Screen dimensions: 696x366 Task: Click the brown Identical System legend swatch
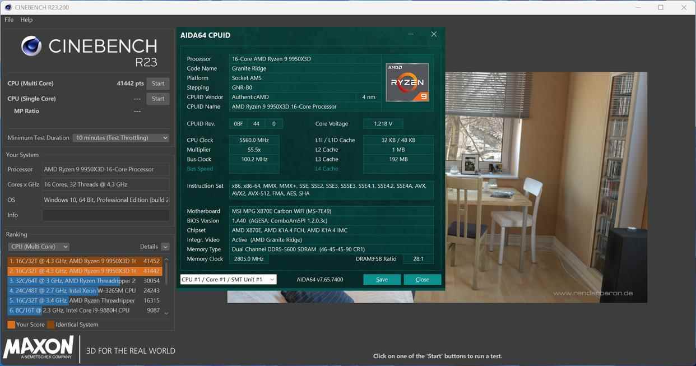[51, 325]
